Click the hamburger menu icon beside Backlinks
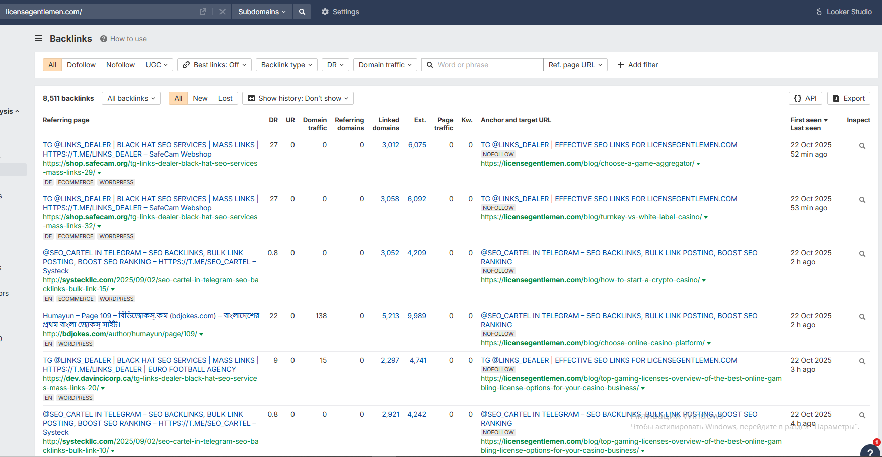882x457 pixels. [x=38, y=39]
